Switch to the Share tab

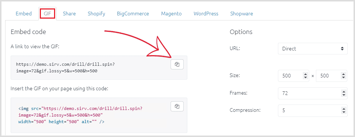coord(69,14)
